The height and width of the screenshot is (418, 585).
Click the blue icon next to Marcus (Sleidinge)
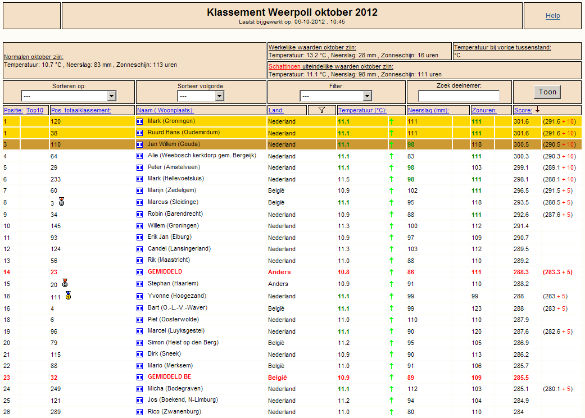tap(139, 202)
